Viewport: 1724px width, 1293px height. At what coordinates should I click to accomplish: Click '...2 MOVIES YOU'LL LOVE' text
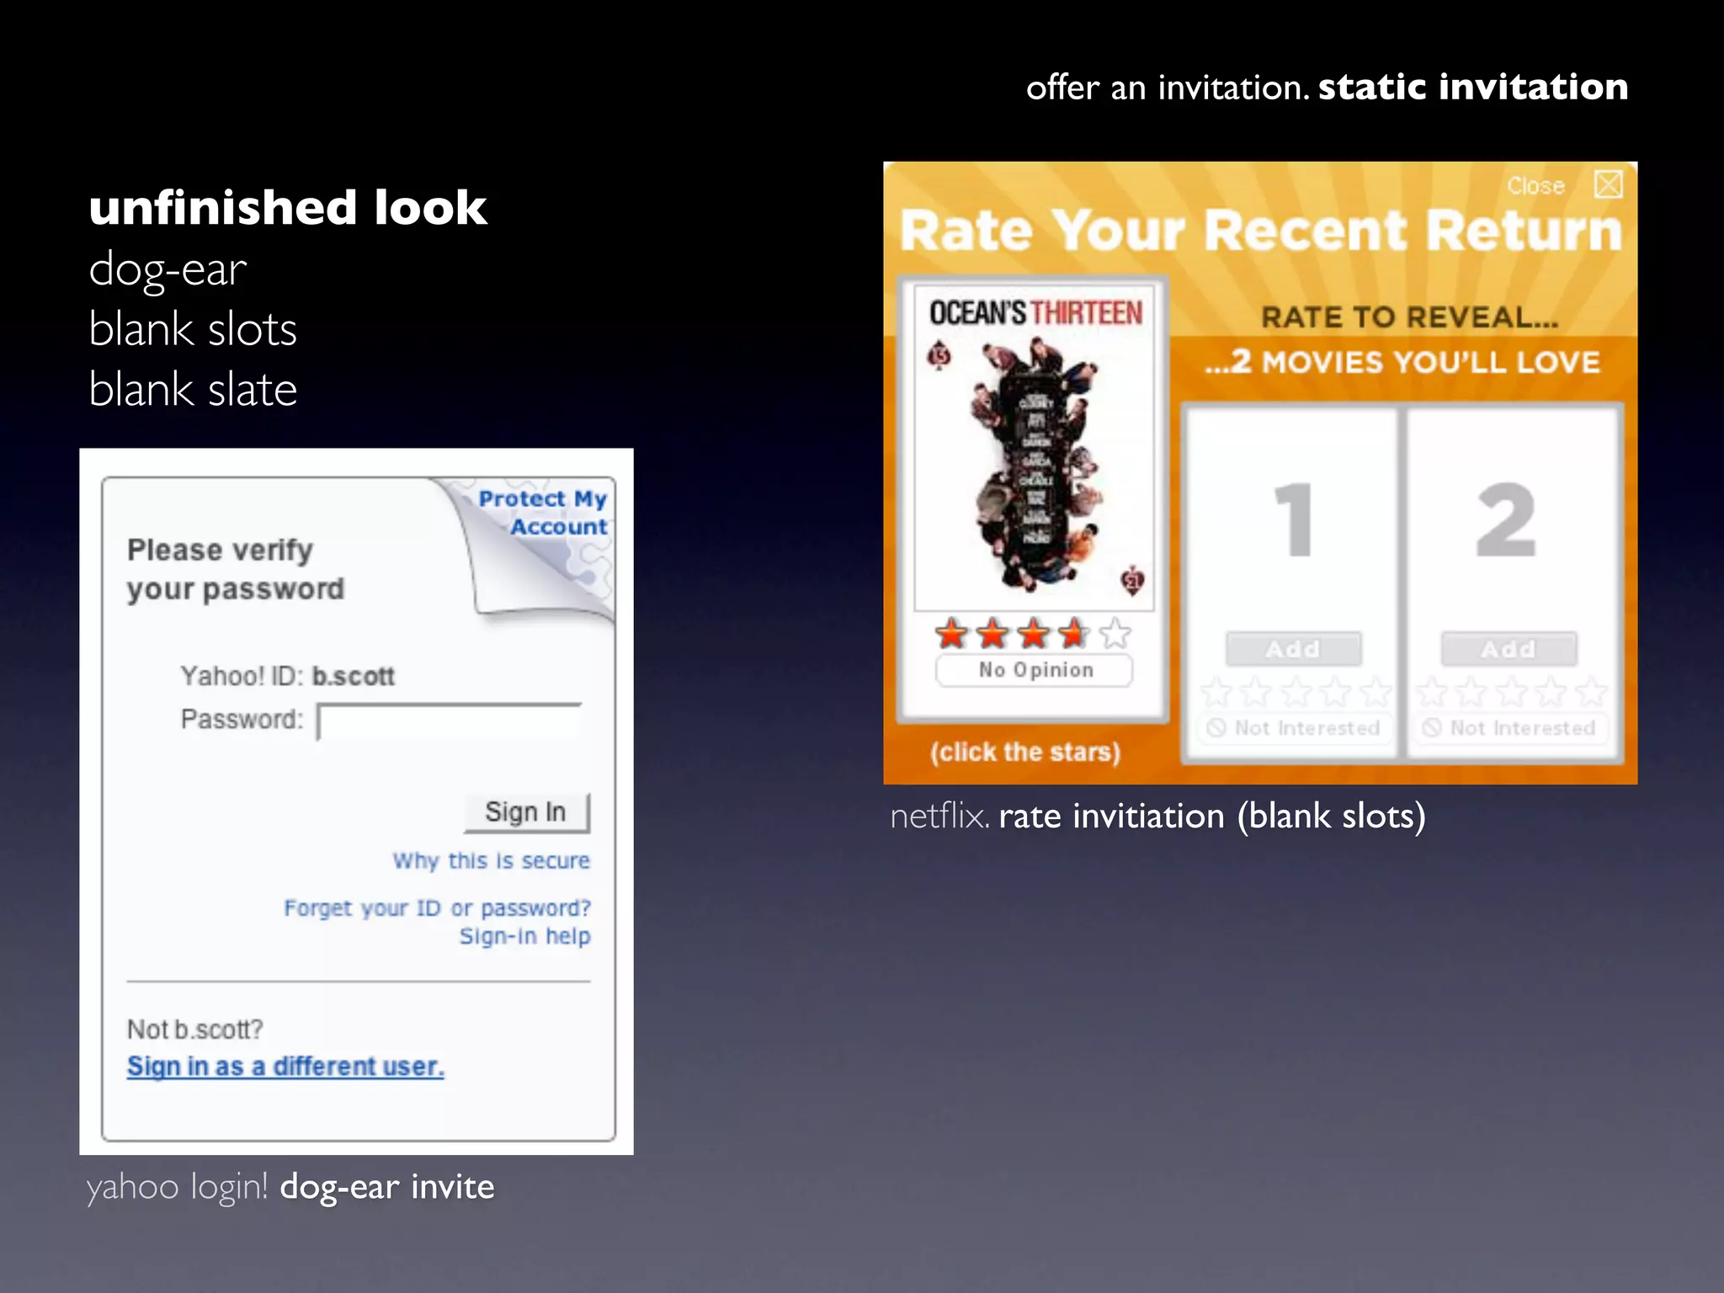tap(1402, 362)
